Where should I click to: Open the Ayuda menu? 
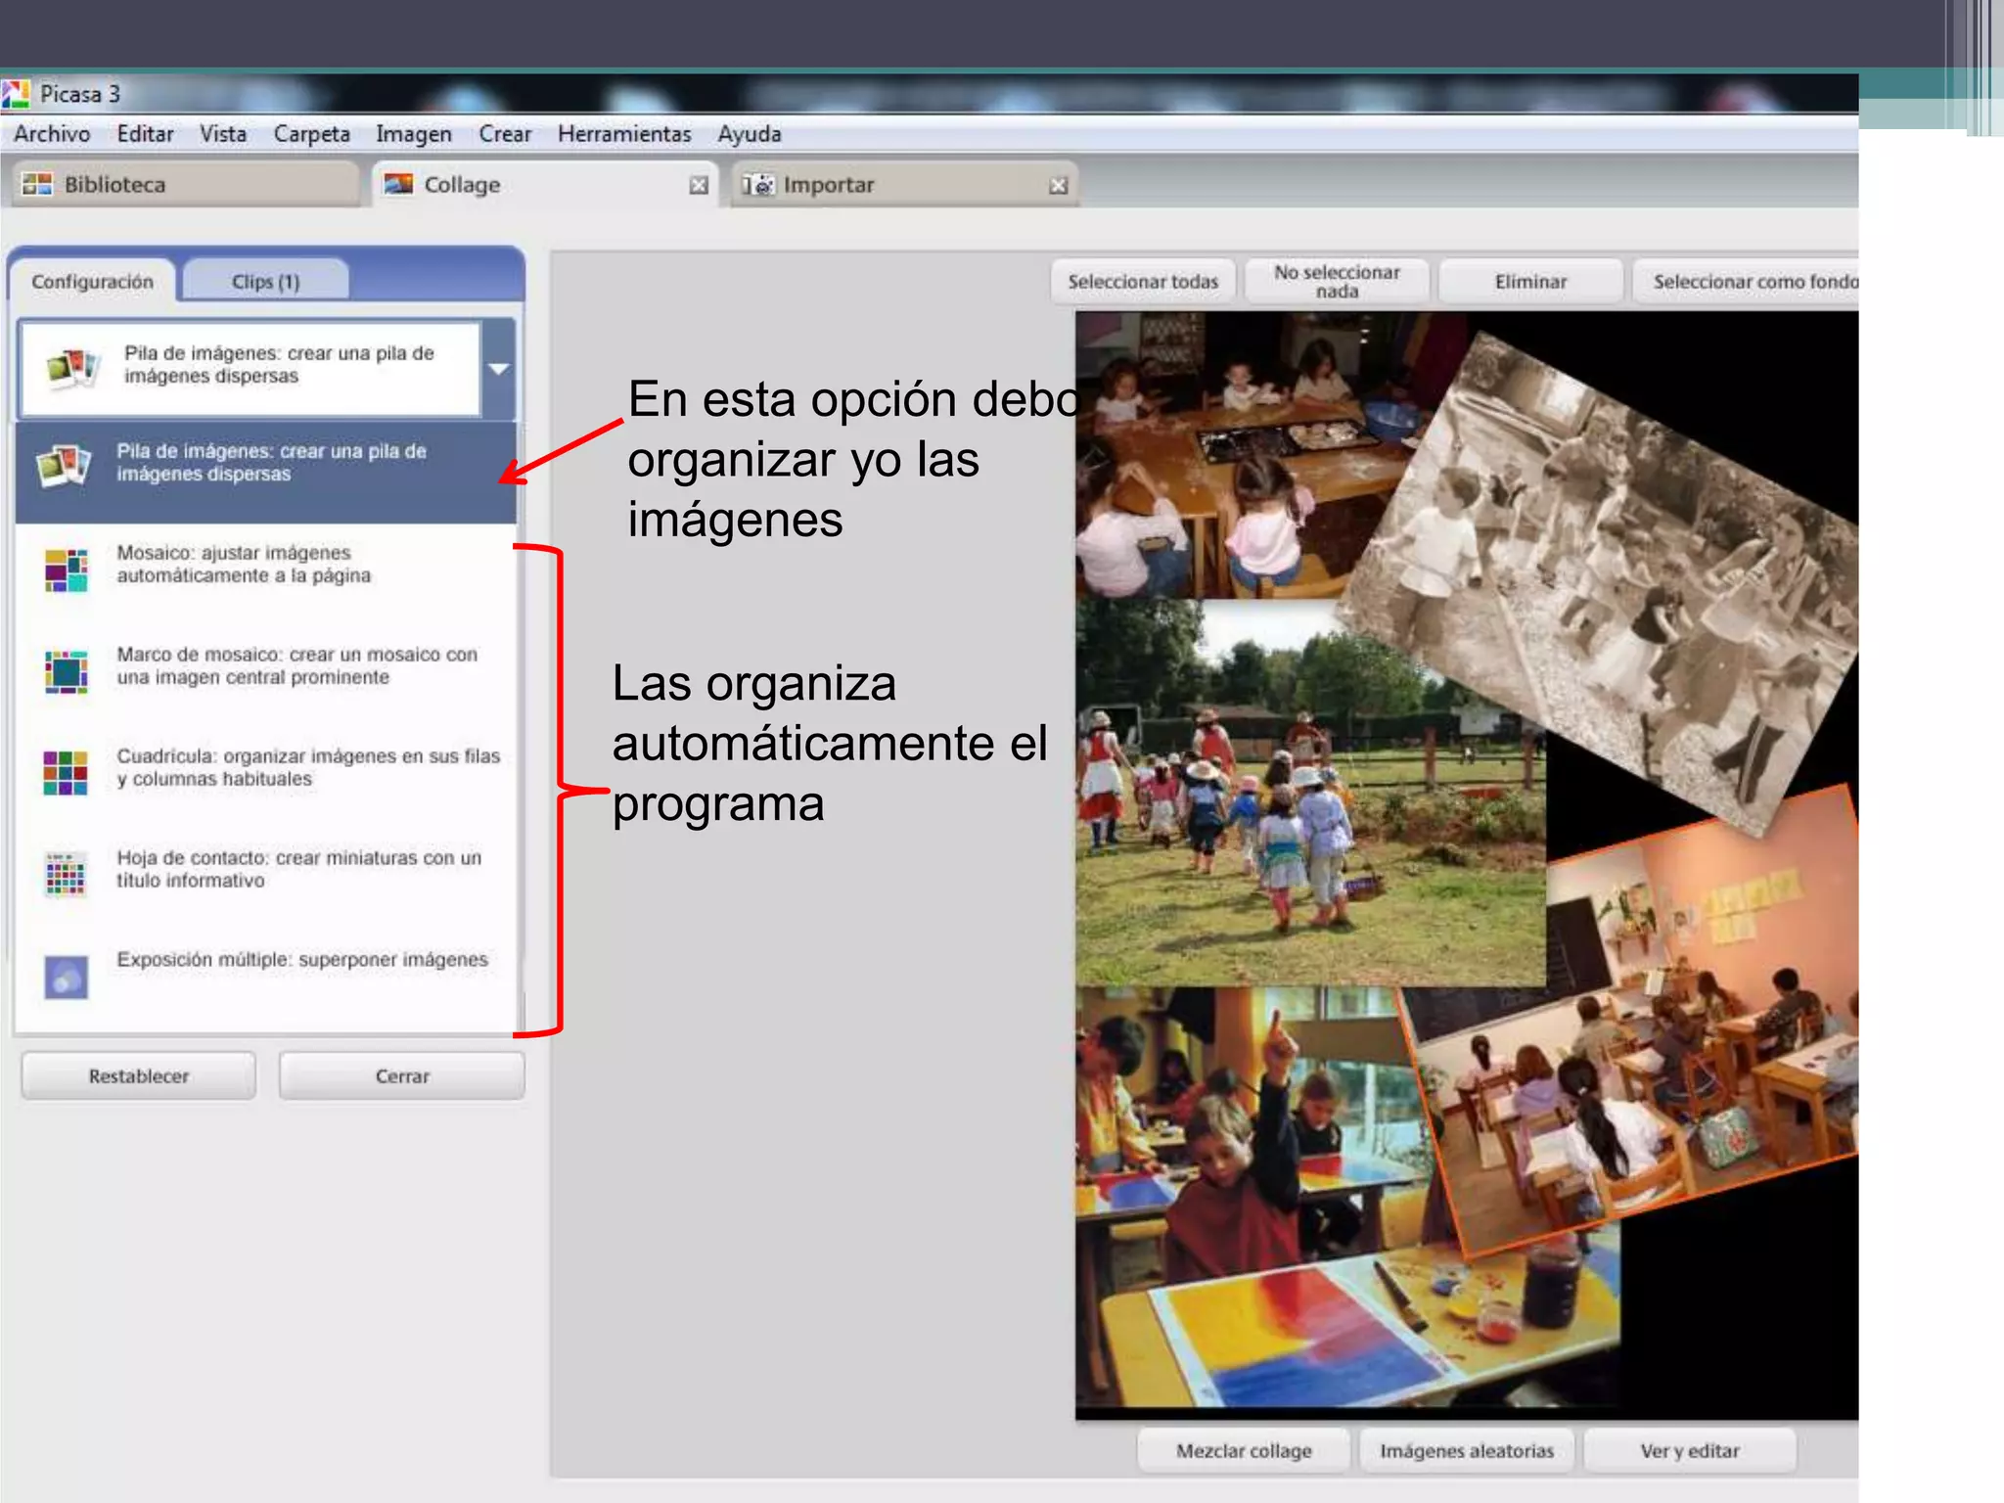(x=750, y=134)
